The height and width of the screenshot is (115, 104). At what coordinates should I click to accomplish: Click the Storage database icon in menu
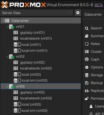(x=87, y=75)
